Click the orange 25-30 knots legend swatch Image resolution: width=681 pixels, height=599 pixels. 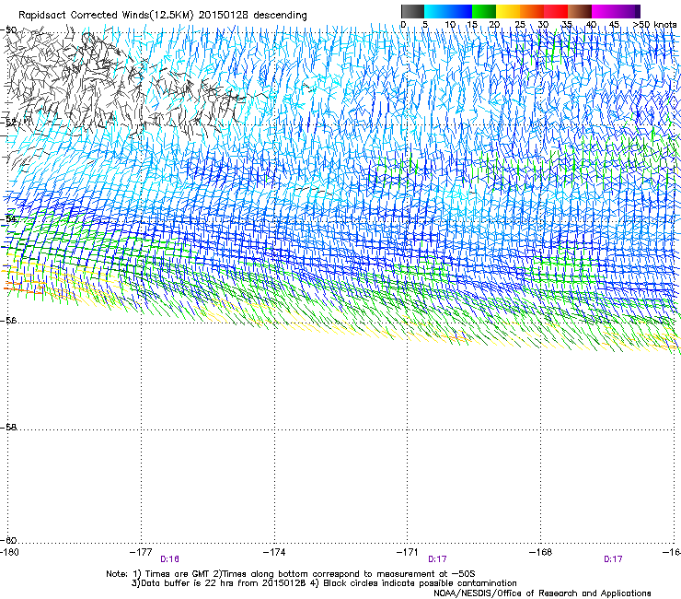(x=532, y=11)
